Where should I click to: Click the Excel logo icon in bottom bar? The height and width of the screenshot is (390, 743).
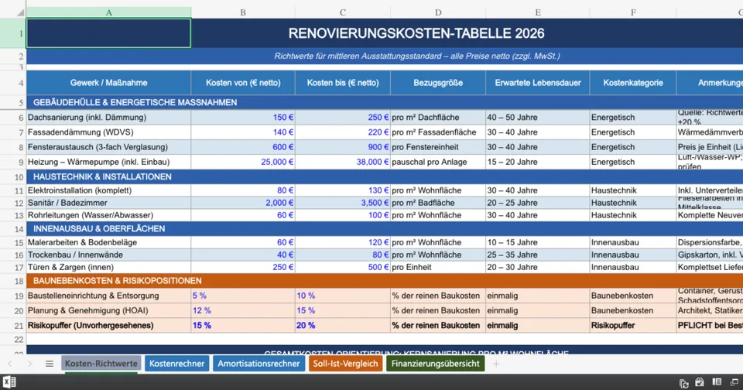click(x=9, y=382)
